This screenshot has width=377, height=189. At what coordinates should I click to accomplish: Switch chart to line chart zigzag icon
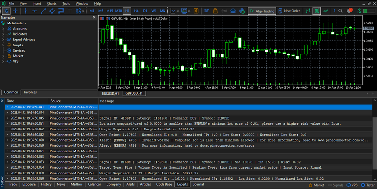pos(326,11)
